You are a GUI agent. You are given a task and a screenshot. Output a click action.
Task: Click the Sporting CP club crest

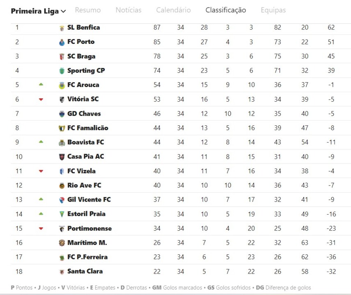[62, 71]
